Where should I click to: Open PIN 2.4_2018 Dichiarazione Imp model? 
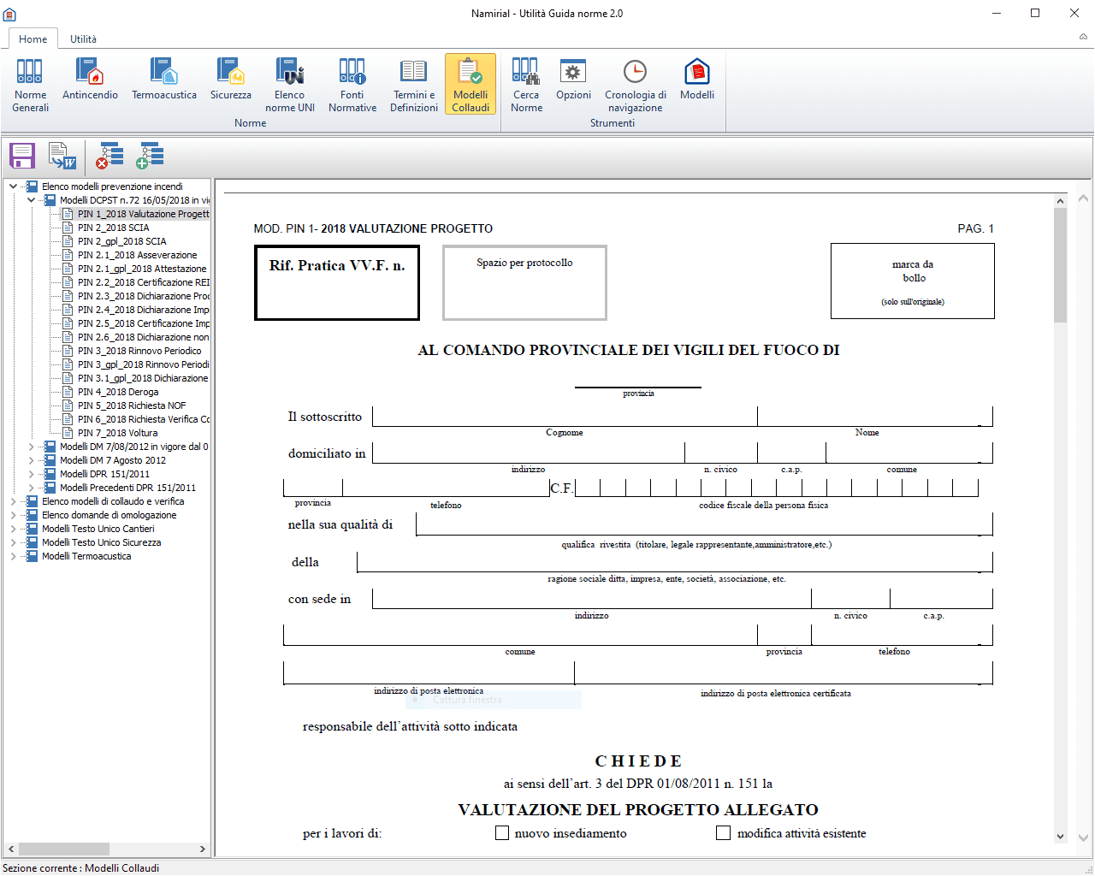tap(143, 310)
